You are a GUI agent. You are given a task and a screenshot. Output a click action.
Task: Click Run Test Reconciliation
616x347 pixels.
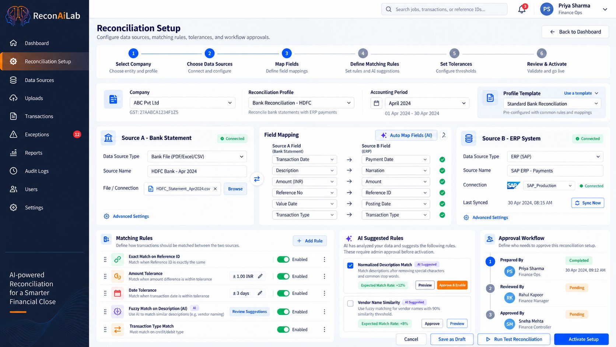(x=514, y=339)
